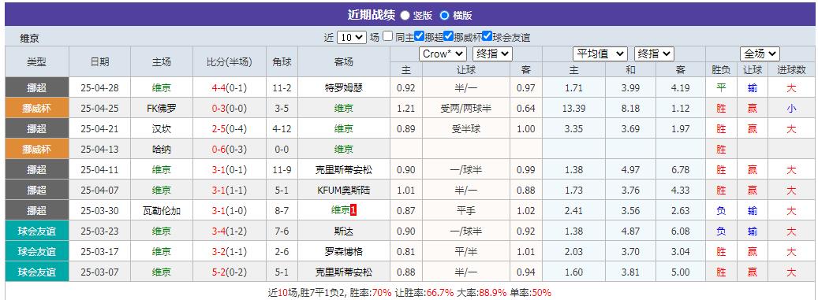Click the 挪威杯 tag for 25-04-13

36,150
